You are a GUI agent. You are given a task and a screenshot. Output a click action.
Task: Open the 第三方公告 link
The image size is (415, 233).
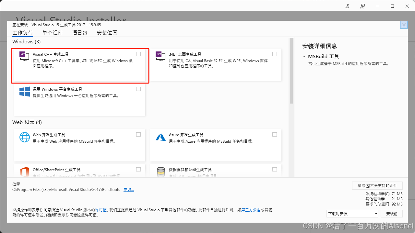point(251,210)
